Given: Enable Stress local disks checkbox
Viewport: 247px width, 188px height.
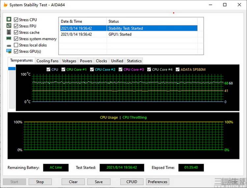Looking at the screenshot, I should [16, 45].
